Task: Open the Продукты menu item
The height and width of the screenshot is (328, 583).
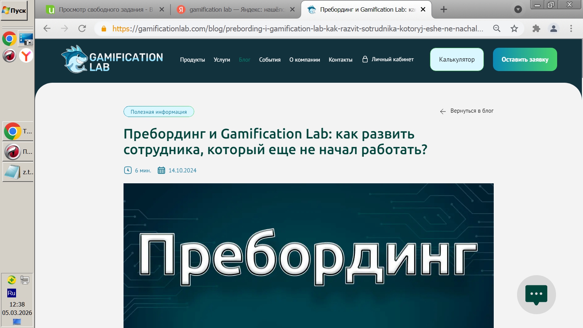Action: coord(192,60)
